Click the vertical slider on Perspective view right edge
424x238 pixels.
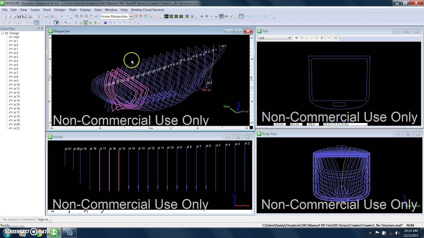point(251,88)
